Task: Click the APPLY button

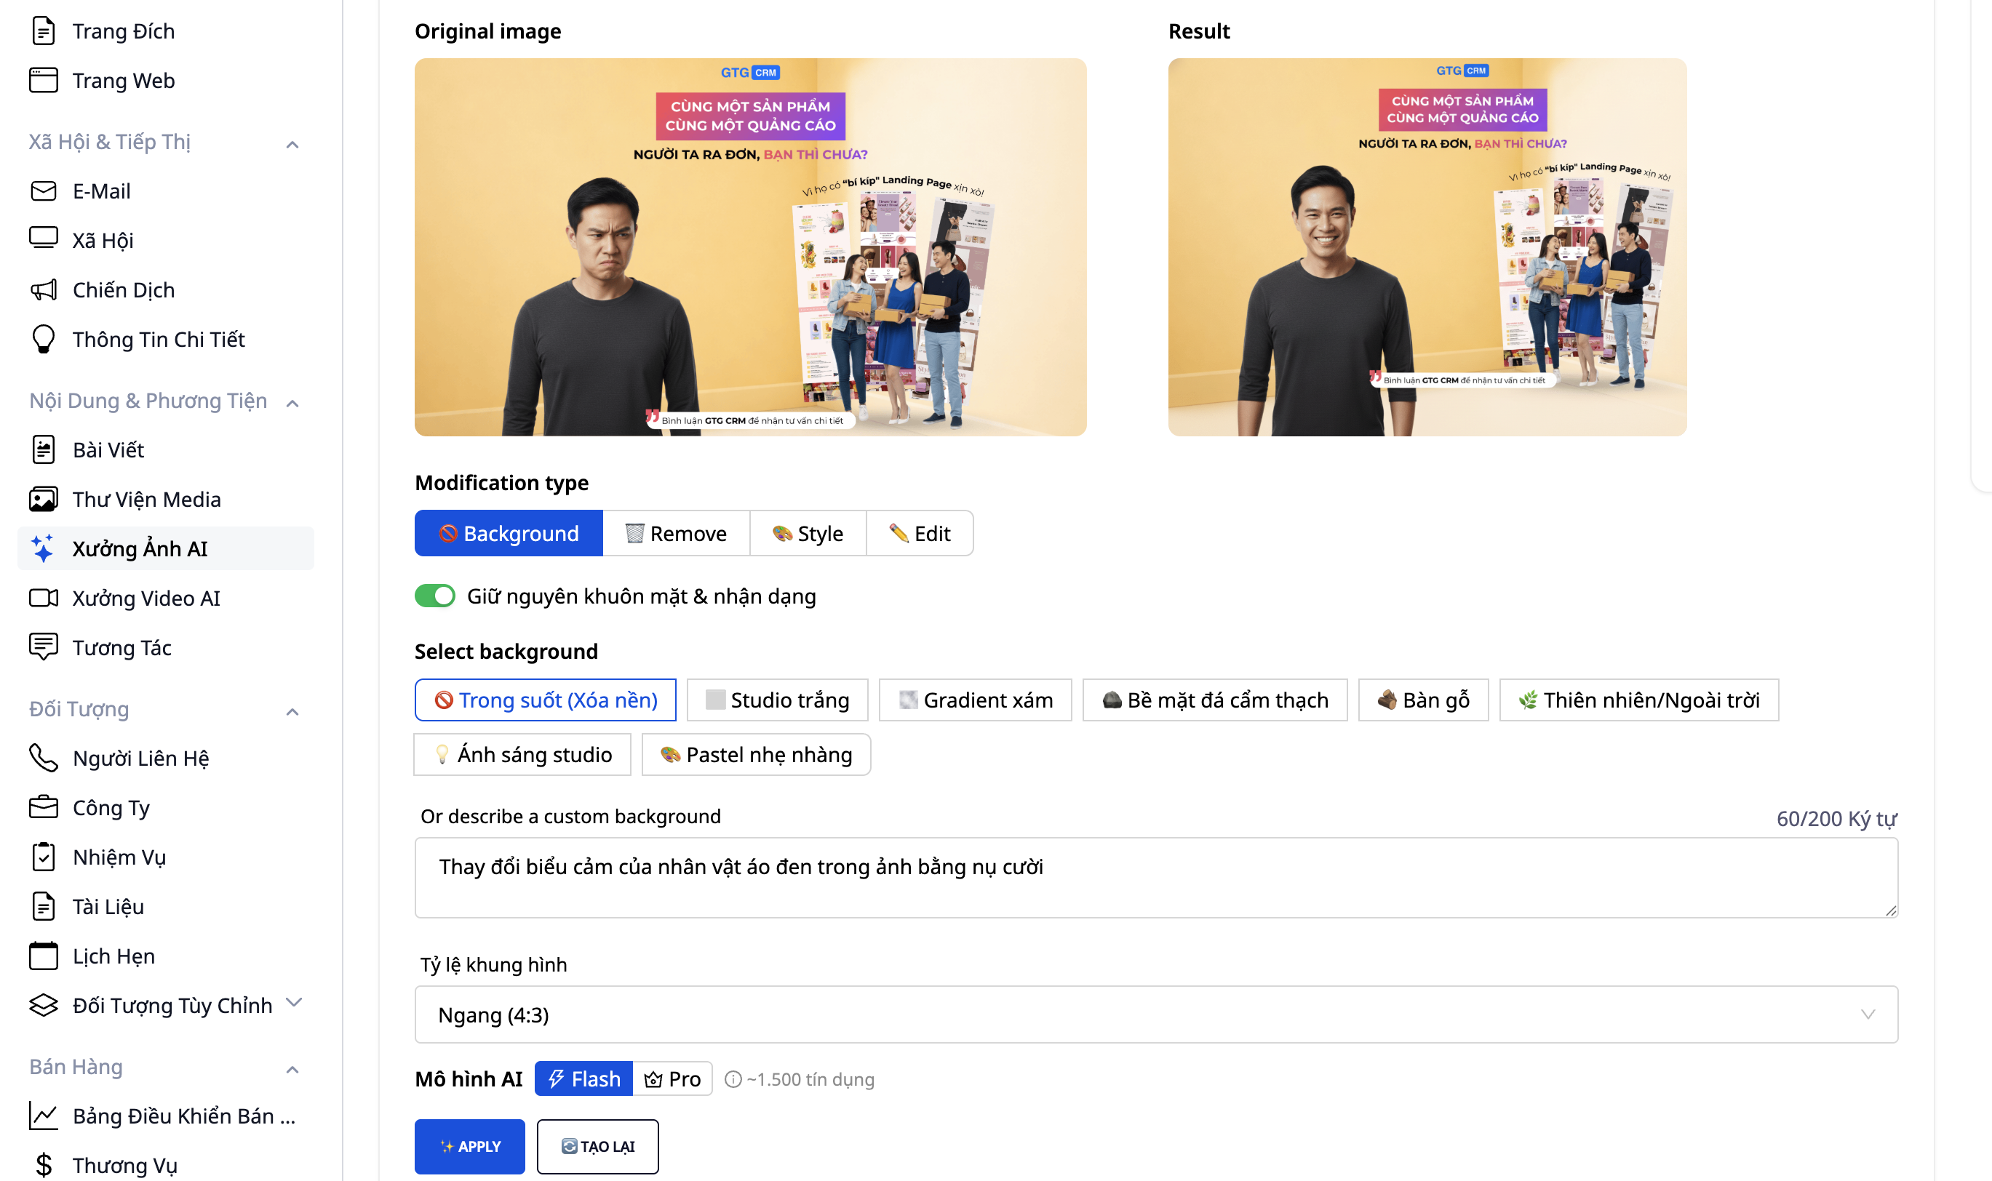Action: click(470, 1146)
